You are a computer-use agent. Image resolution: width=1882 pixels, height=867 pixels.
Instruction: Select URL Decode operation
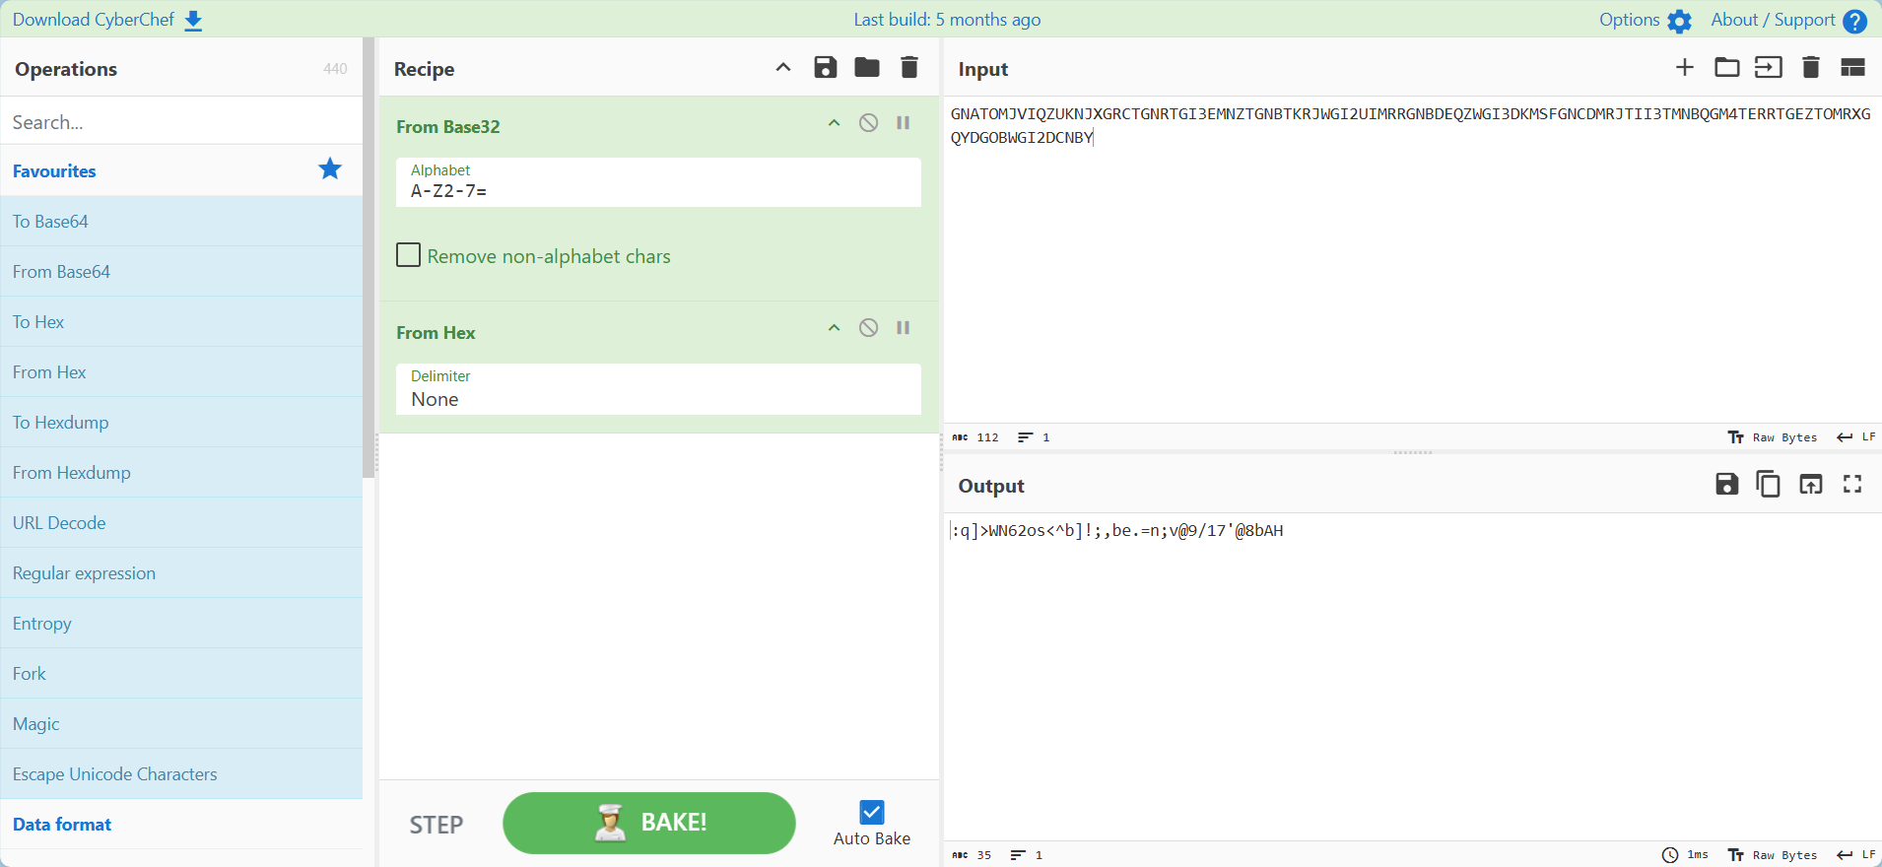tap(181, 522)
